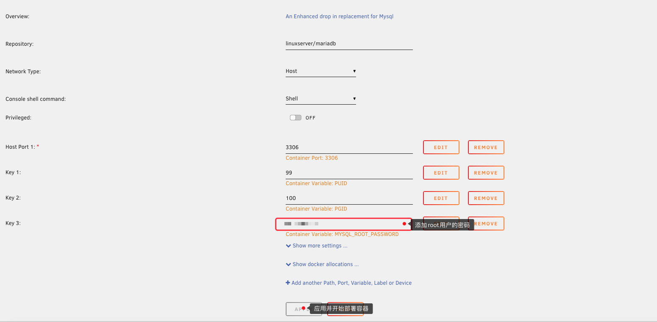Click the 'Key 1:' label
This screenshot has width=657, height=322.
13,172
